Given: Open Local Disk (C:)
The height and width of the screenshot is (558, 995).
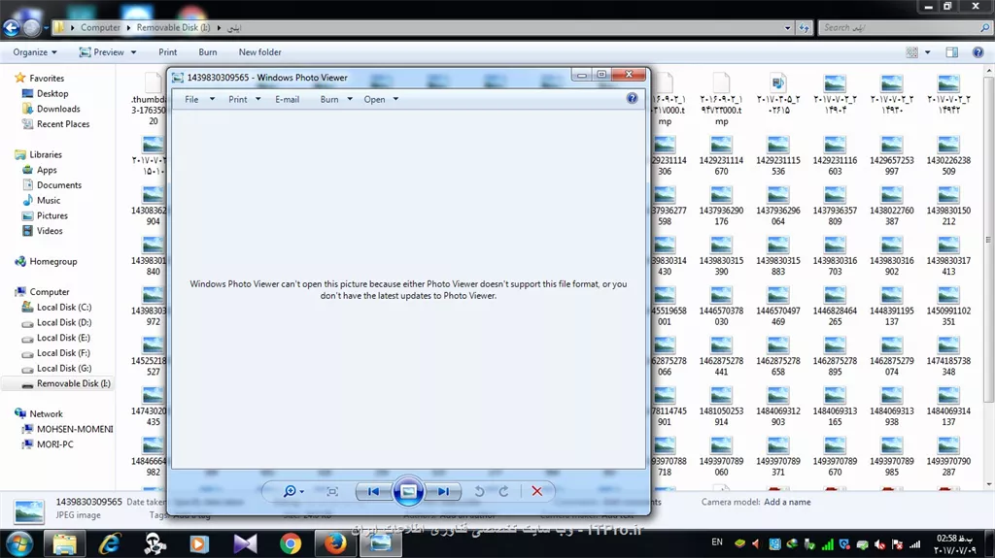Looking at the screenshot, I should (x=64, y=307).
